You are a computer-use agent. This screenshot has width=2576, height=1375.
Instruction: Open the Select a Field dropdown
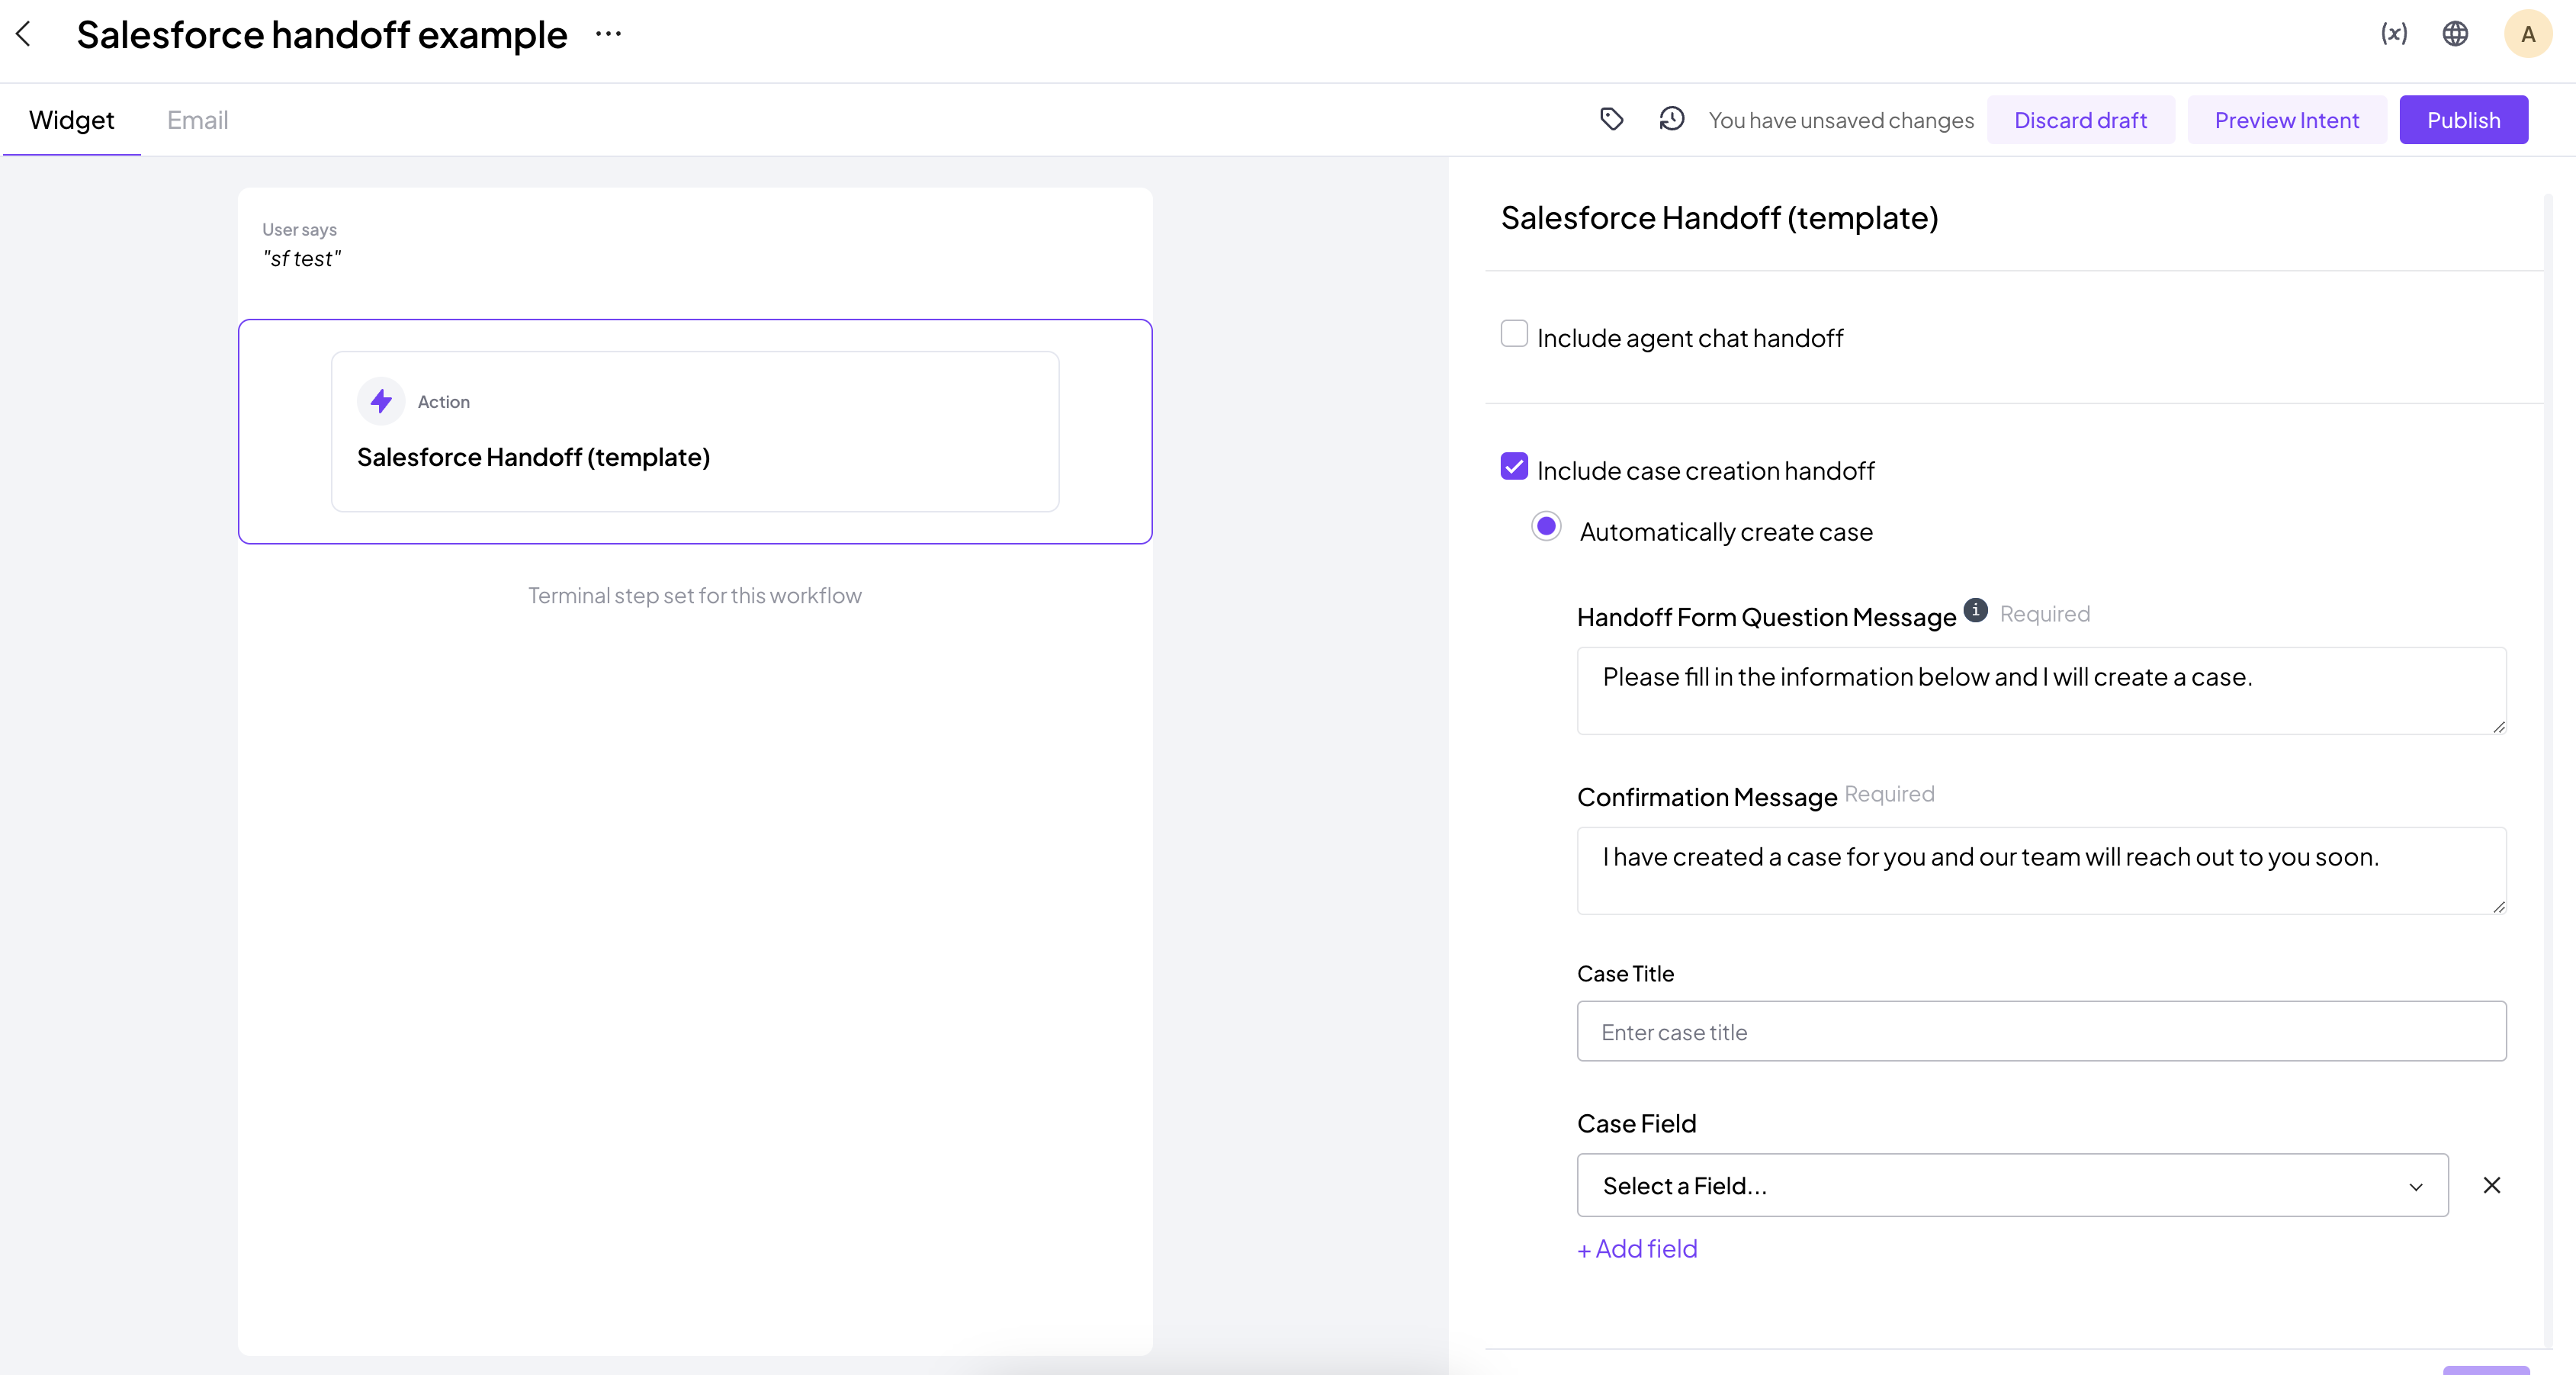click(x=2012, y=1185)
